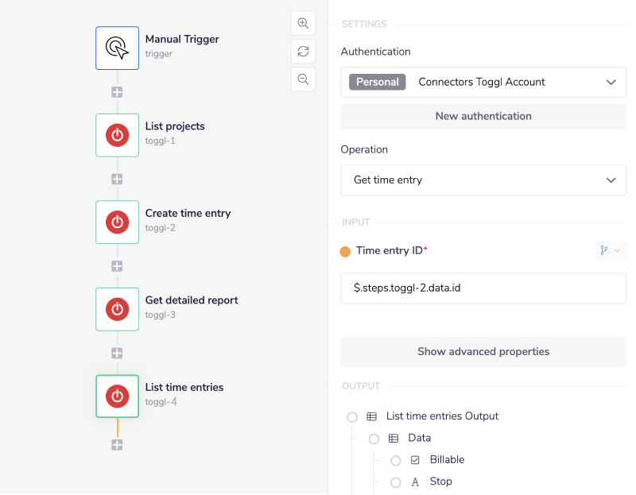Click the New authentication button
636x495 pixels.
pos(483,116)
